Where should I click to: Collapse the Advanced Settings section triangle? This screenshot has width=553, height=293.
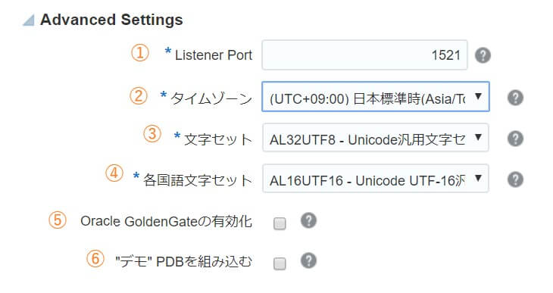(29, 20)
